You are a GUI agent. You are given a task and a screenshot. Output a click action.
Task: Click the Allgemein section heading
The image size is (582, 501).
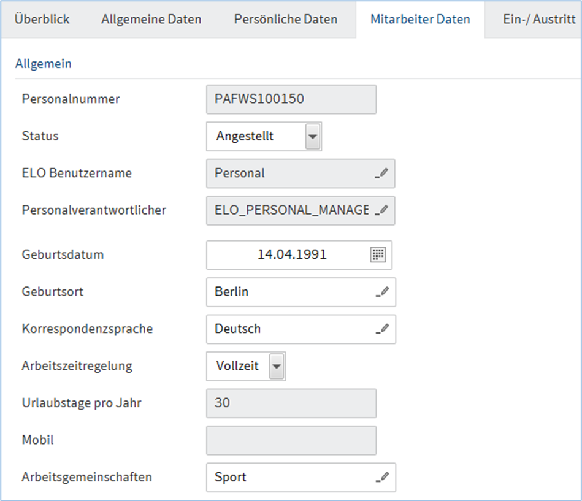click(x=44, y=64)
